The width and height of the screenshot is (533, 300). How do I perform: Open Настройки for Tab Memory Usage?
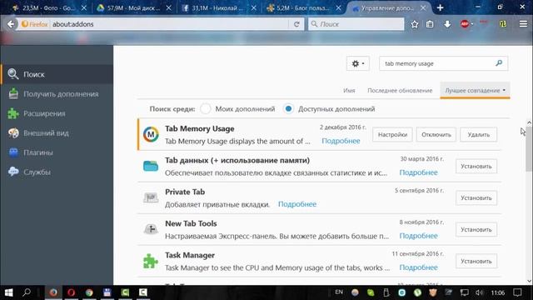(x=392, y=135)
